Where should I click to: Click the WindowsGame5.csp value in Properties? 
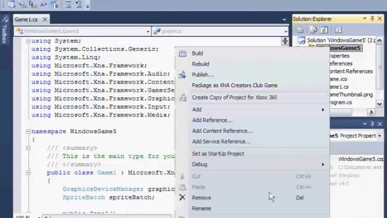[x=361, y=159]
